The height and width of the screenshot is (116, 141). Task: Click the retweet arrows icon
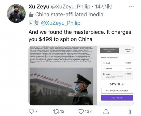[x=56, y=111]
